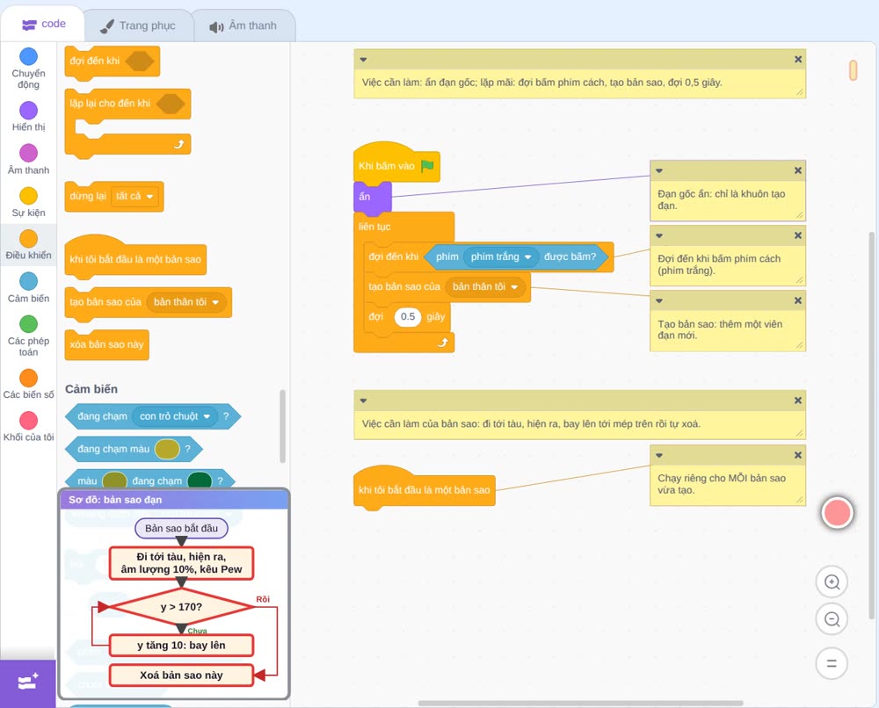Collapse the 'Tạo bản sao: thêm một viên' comment
This screenshot has height=708, width=879.
(659, 300)
